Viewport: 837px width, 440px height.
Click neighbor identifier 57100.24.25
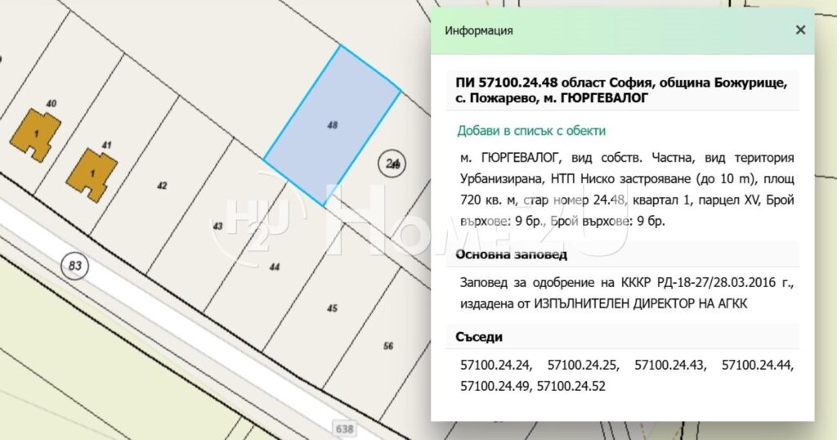(584, 366)
